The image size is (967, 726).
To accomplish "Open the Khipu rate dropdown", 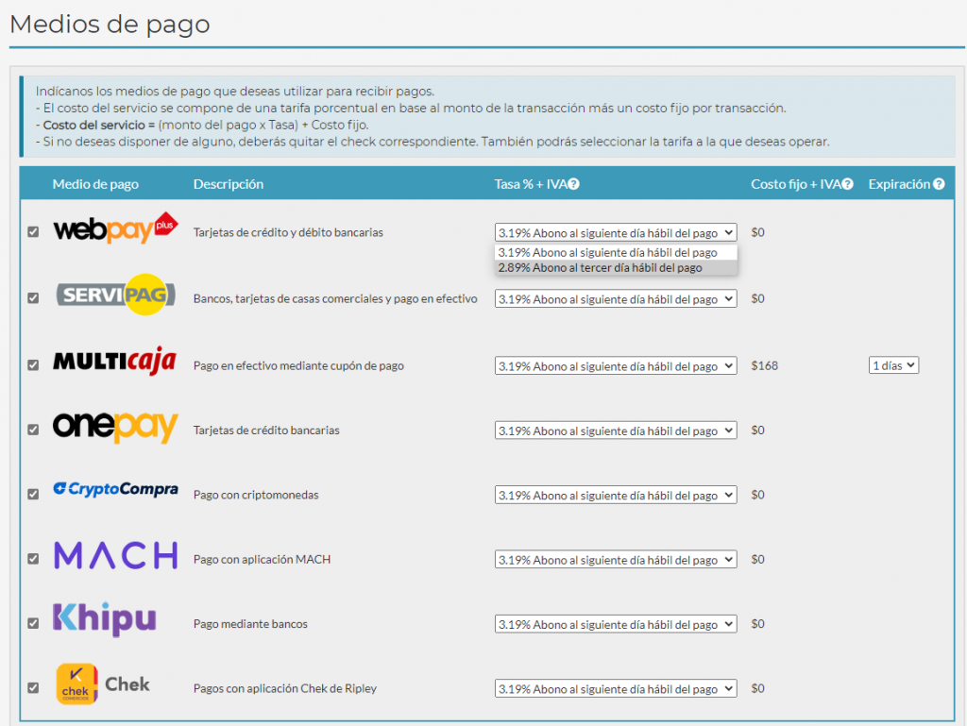I will pyautogui.click(x=616, y=624).
